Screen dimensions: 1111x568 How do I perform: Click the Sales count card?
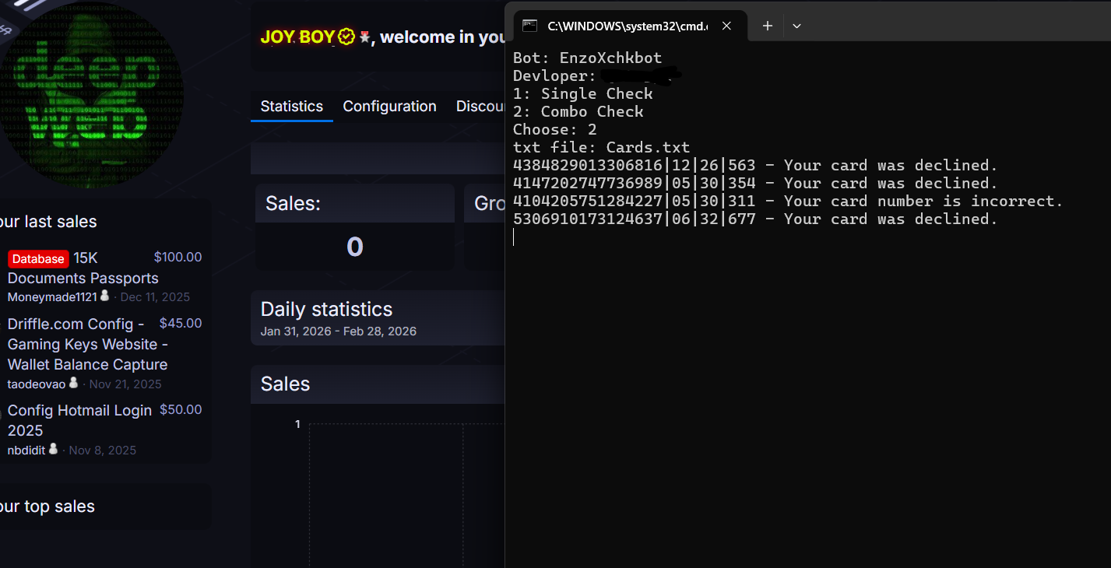tap(354, 227)
